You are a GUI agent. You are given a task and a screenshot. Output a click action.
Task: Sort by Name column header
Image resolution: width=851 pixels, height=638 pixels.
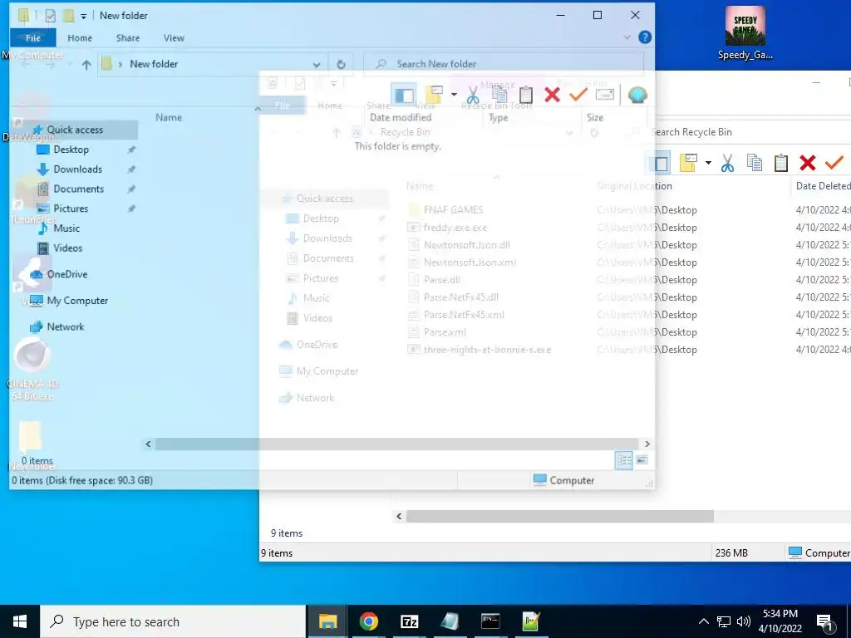169,117
